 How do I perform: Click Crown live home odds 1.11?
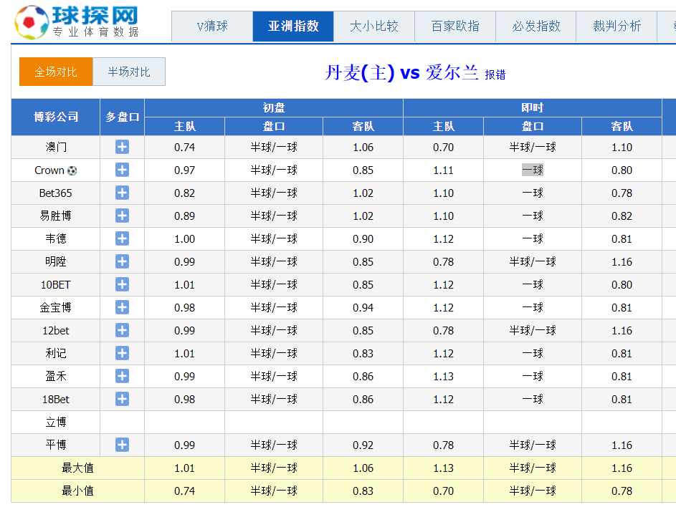(443, 170)
